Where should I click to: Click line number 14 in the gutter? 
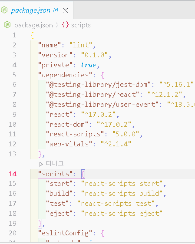(x=13, y=174)
